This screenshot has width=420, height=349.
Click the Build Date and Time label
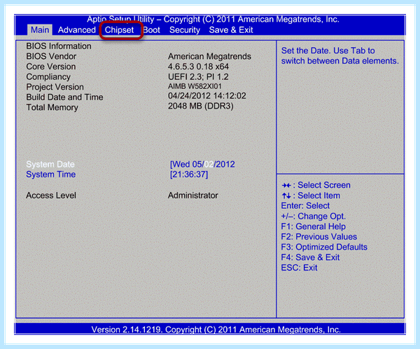64,97
